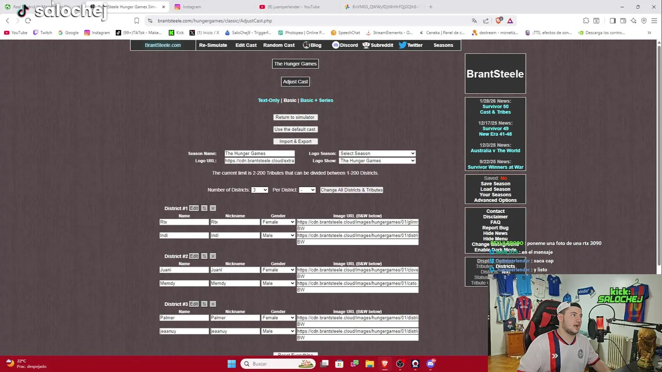Swap tributes icon for District #2

204,256
